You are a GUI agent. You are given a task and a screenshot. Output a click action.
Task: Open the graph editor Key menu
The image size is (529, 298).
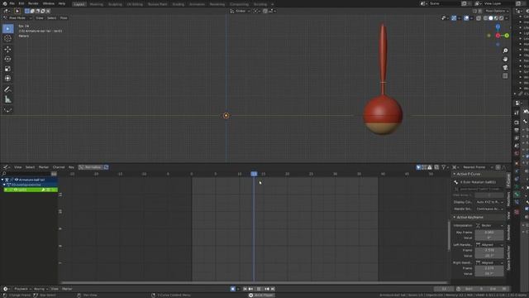pos(71,167)
